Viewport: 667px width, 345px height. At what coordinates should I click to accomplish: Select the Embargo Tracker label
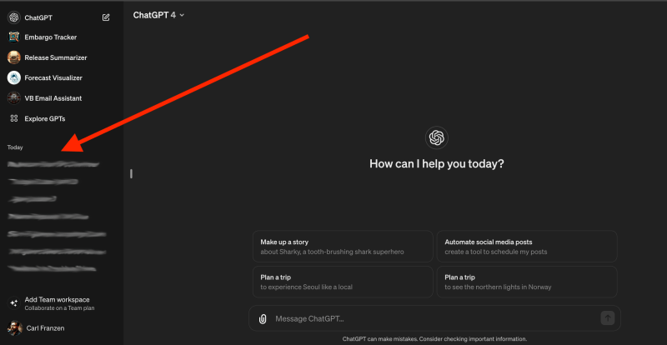point(51,37)
